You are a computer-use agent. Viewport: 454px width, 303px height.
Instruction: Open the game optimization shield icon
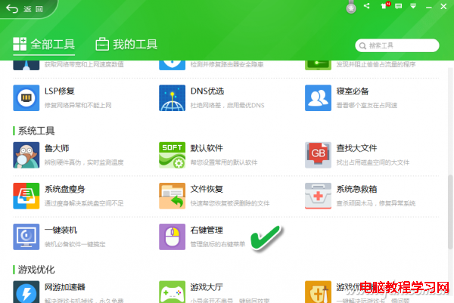coord(318,292)
